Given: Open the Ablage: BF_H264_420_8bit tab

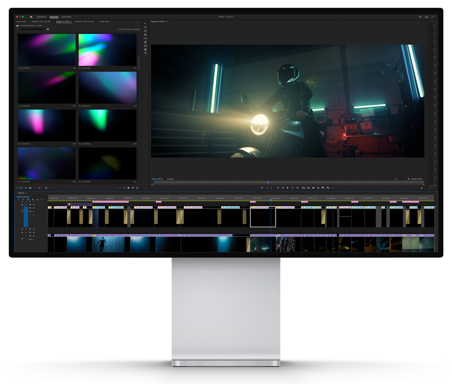Looking at the screenshot, I should (x=84, y=22).
